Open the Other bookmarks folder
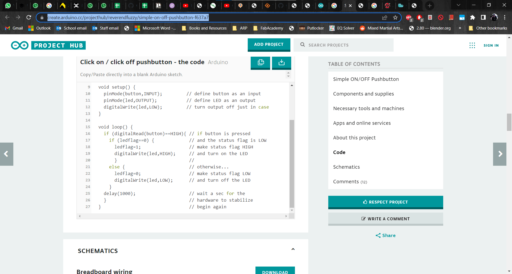This screenshot has width=512, height=274. click(x=488, y=28)
